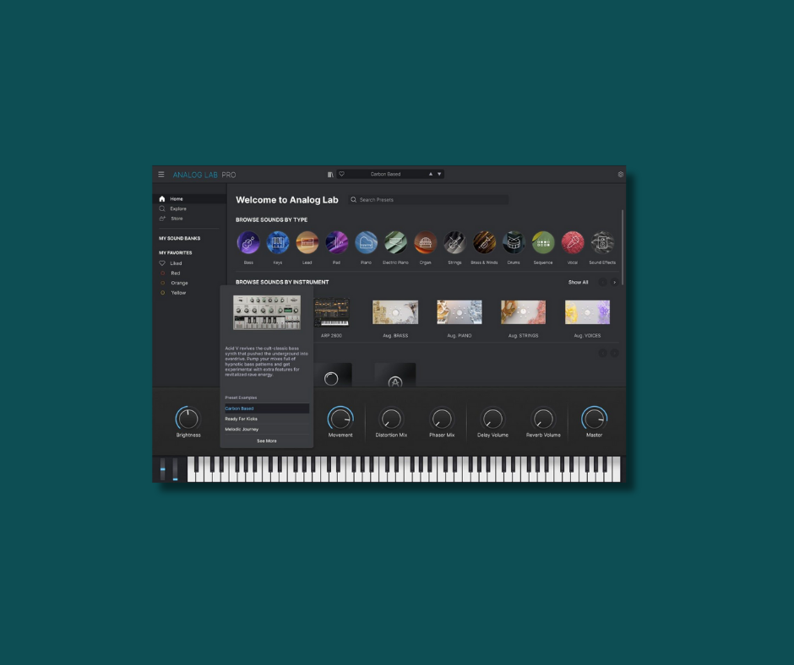Go to previous preset with up arrow
Image resolution: width=794 pixels, height=665 pixels.
tap(430, 174)
